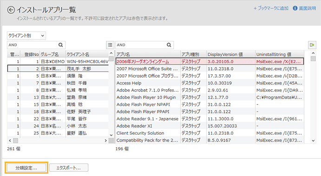Select Adobe Reader 9.1 - Japanese row
321x176 pixels.
tap(210, 119)
